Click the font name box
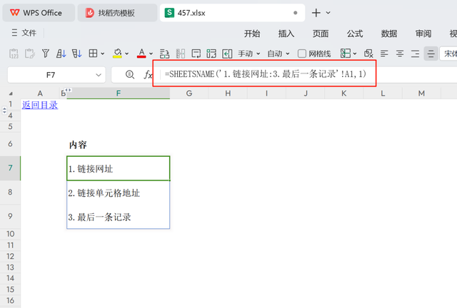This screenshot has width=457, height=308. [449, 53]
